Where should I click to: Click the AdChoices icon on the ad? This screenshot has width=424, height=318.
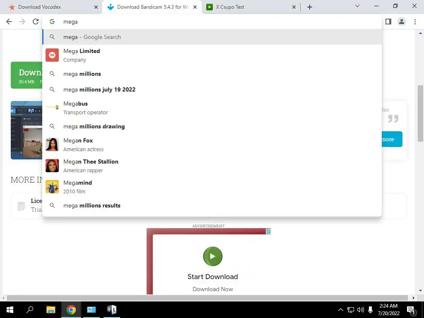pos(268,232)
